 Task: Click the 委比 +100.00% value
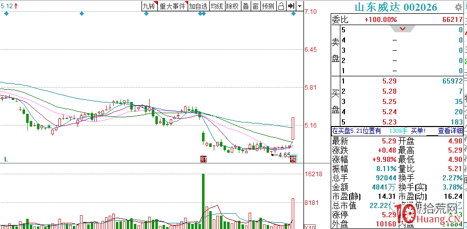pyautogui.click(x=381, y=20)
